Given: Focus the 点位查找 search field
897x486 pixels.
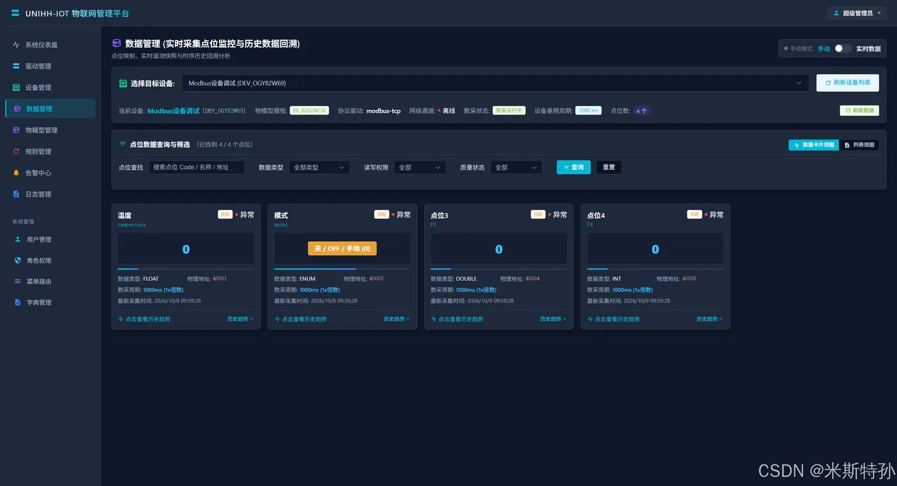Looking at the screenshot, I should click(x=197, y=168).
